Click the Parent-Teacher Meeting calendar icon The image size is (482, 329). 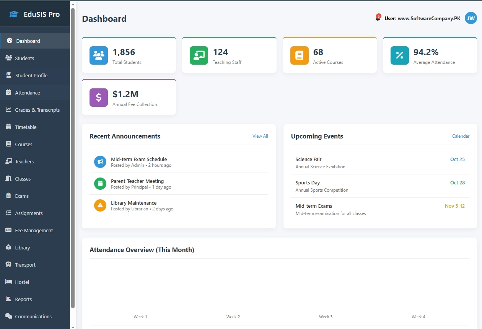[x=100, y=184]
